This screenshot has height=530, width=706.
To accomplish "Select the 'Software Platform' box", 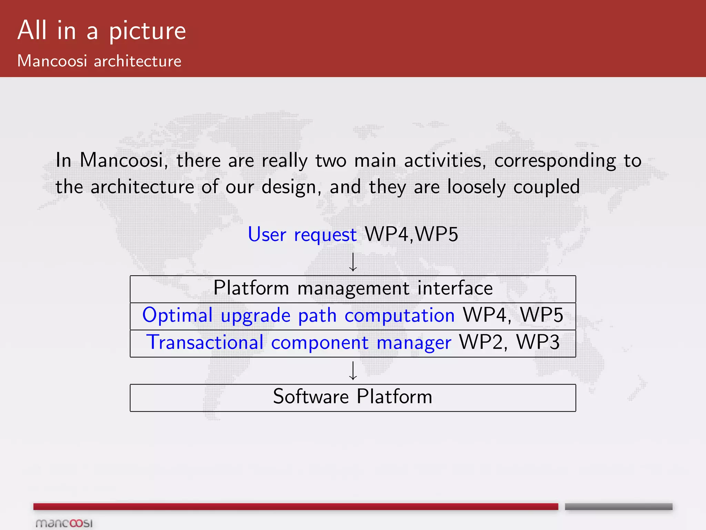I will click(x=353, y=398).
